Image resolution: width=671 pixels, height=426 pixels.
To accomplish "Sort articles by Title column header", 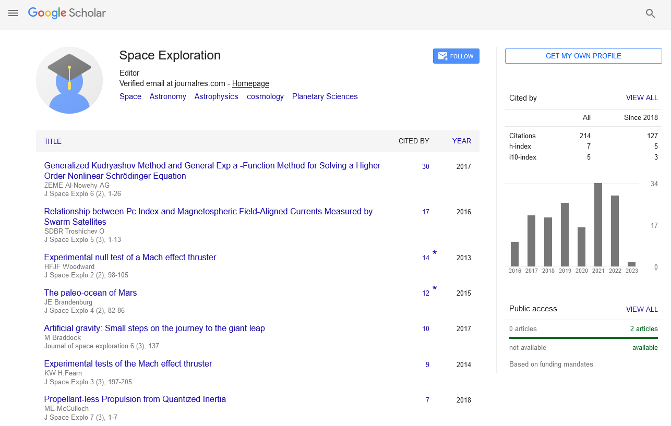I will pos(53,141).
